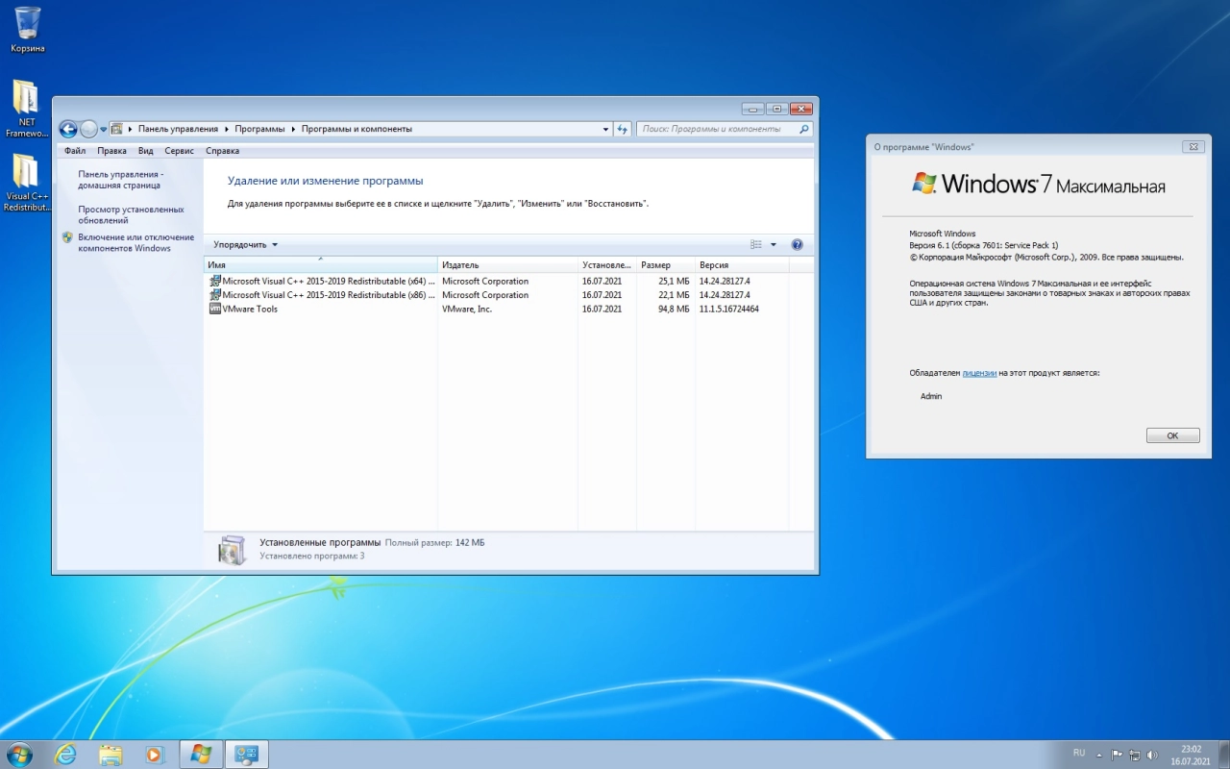Viewport: 1230px width, 769px height.
Task: Open the Windows Start menu orb
Action: [18, 755]
